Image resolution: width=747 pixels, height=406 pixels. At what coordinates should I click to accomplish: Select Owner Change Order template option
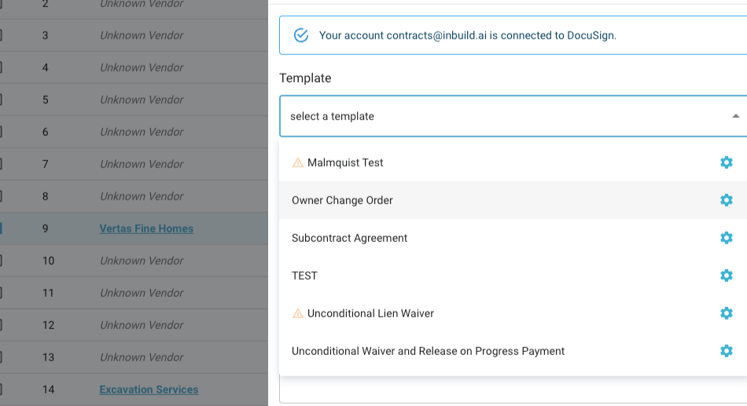point(342,200)
